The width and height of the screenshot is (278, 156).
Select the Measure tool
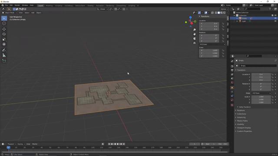pos(4,55)
